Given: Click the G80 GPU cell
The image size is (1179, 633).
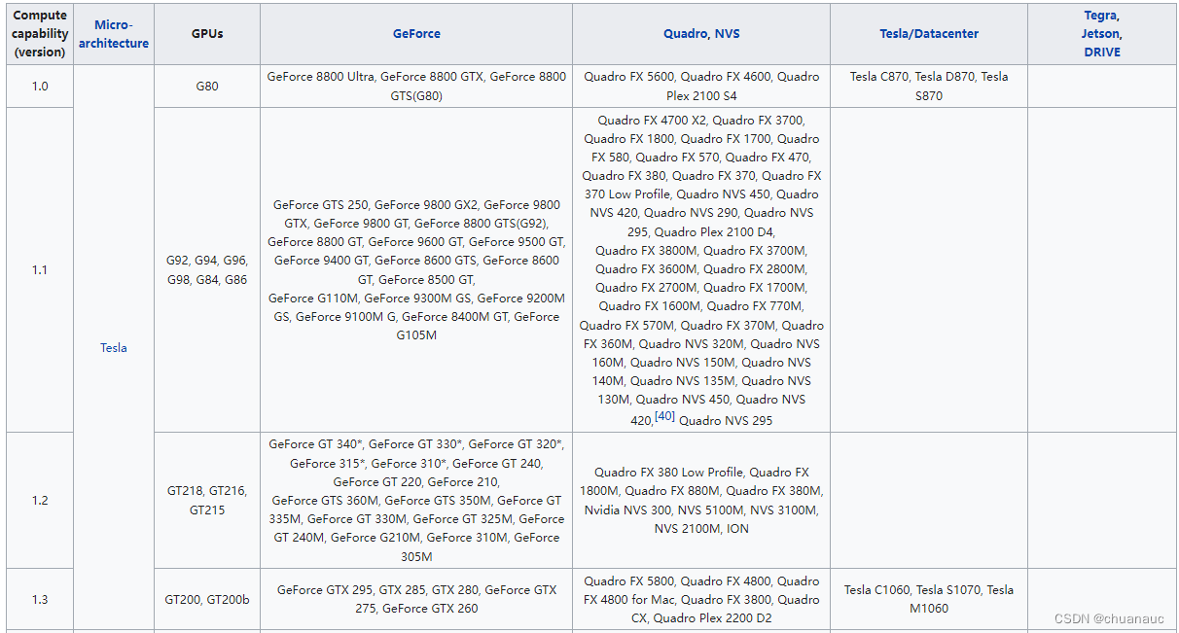Looking at the screenshot, I should point(207,87).
